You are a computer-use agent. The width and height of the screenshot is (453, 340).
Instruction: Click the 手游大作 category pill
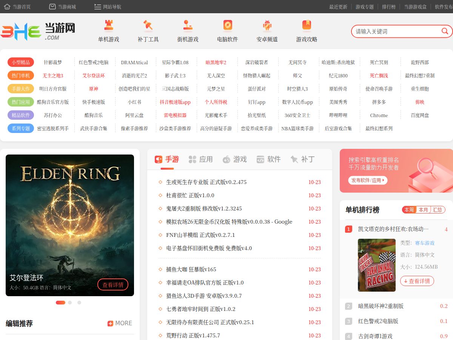point(21,89)
